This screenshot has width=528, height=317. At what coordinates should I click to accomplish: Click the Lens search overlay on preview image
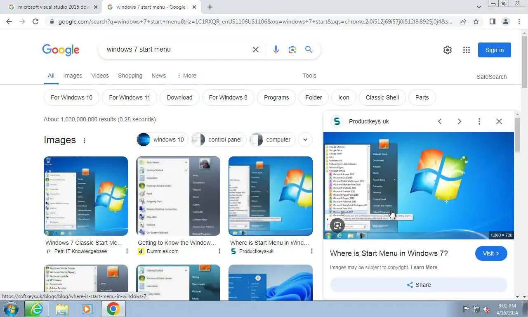pyautogui.click(x=337, y=225)
